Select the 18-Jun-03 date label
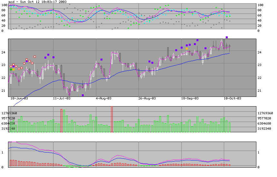The width and height of the screenshot is (277, 177). 19,98
